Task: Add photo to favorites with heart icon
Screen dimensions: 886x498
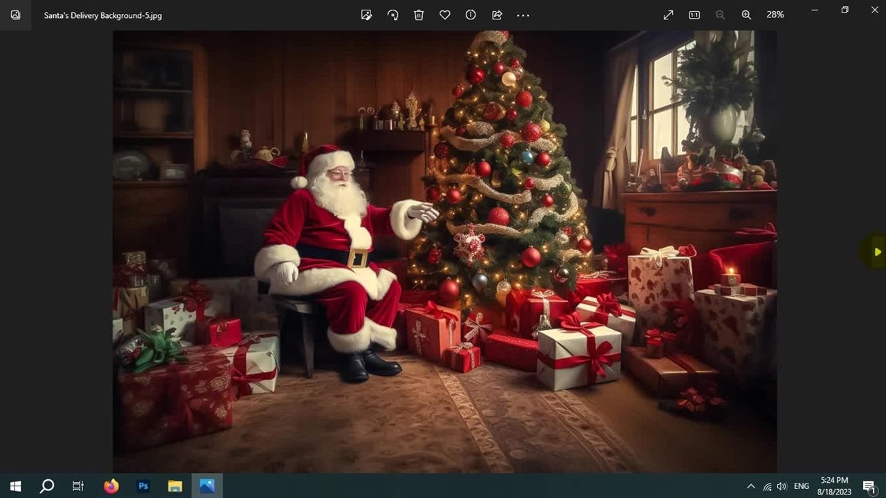Action: coord(445,15)
